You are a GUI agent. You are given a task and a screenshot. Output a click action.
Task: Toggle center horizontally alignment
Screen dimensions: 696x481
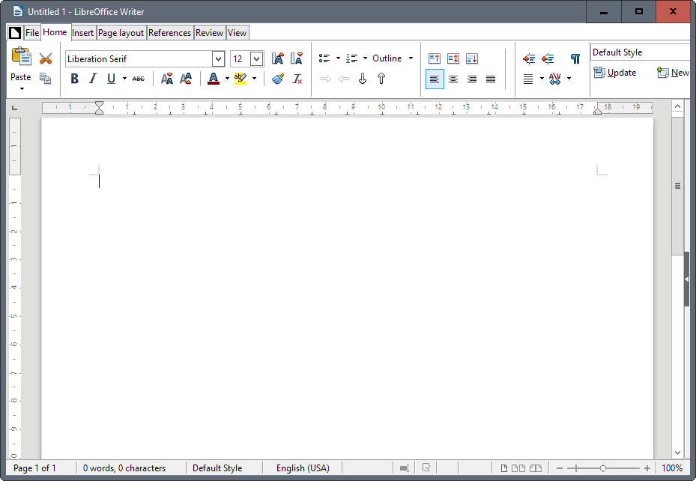click(x=453, y=79)
